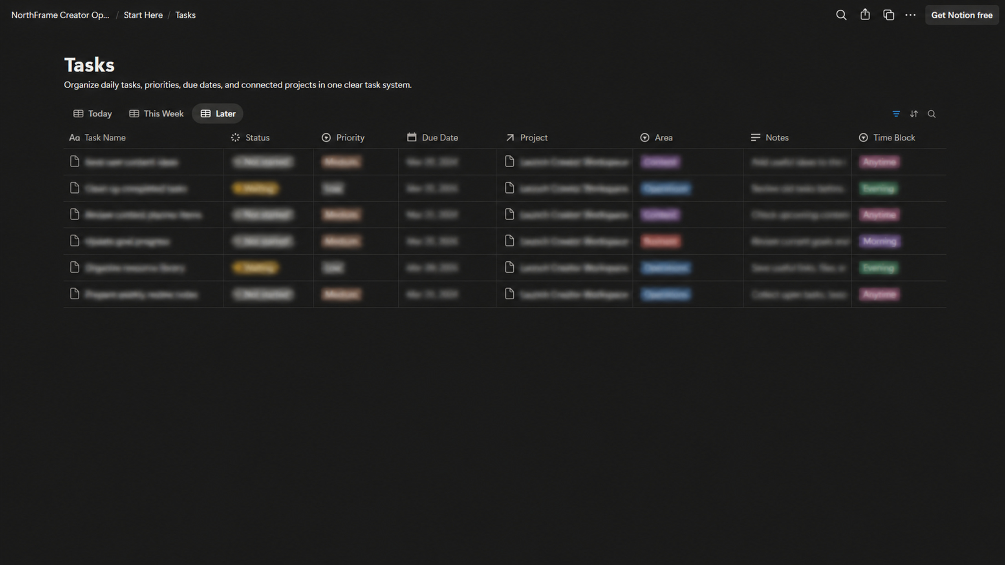Select the Later tab

pos(218,113)
